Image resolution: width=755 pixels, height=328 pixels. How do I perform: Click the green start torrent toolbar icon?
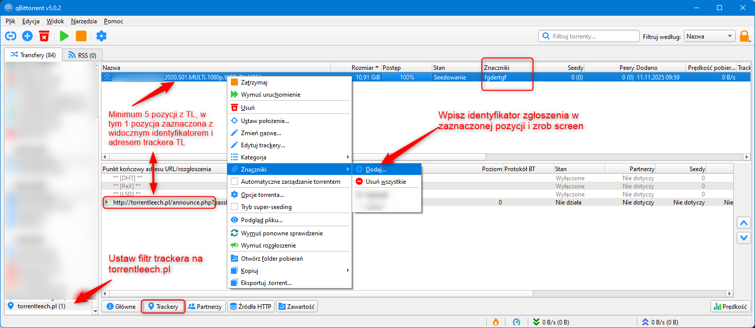click(x=64, y=36)
